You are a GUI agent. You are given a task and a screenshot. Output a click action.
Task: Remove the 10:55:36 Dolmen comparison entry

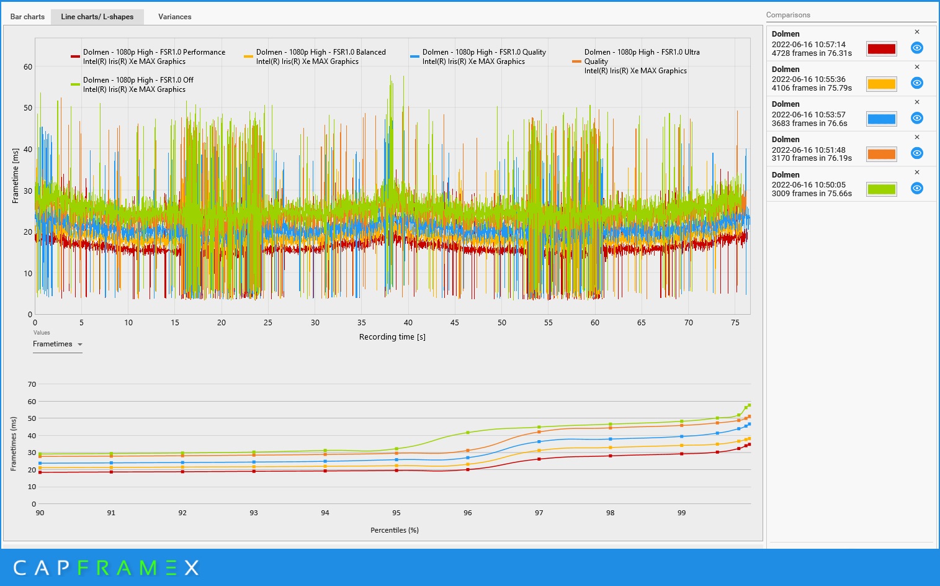[x=917, y=67]
